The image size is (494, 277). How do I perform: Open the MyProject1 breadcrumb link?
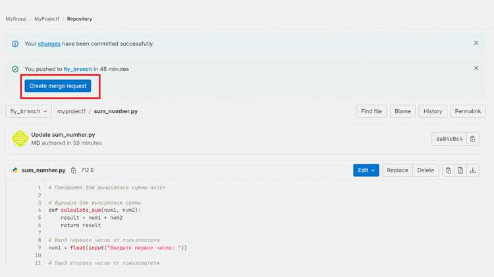click(47, 19)
